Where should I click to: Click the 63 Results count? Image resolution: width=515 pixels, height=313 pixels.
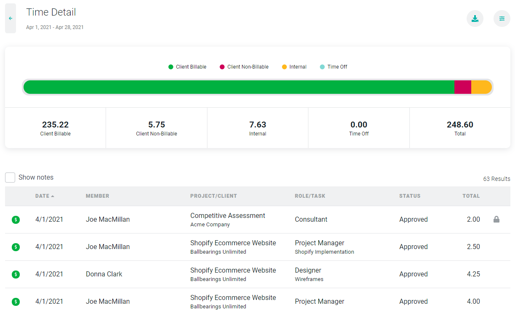pos(496,179)
